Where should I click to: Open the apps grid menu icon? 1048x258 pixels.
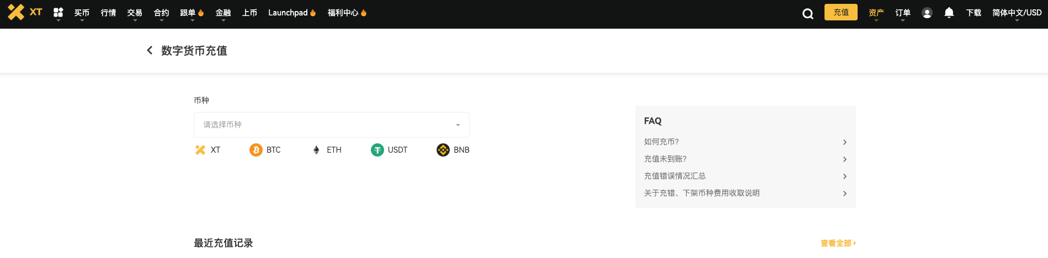[58, 12]
